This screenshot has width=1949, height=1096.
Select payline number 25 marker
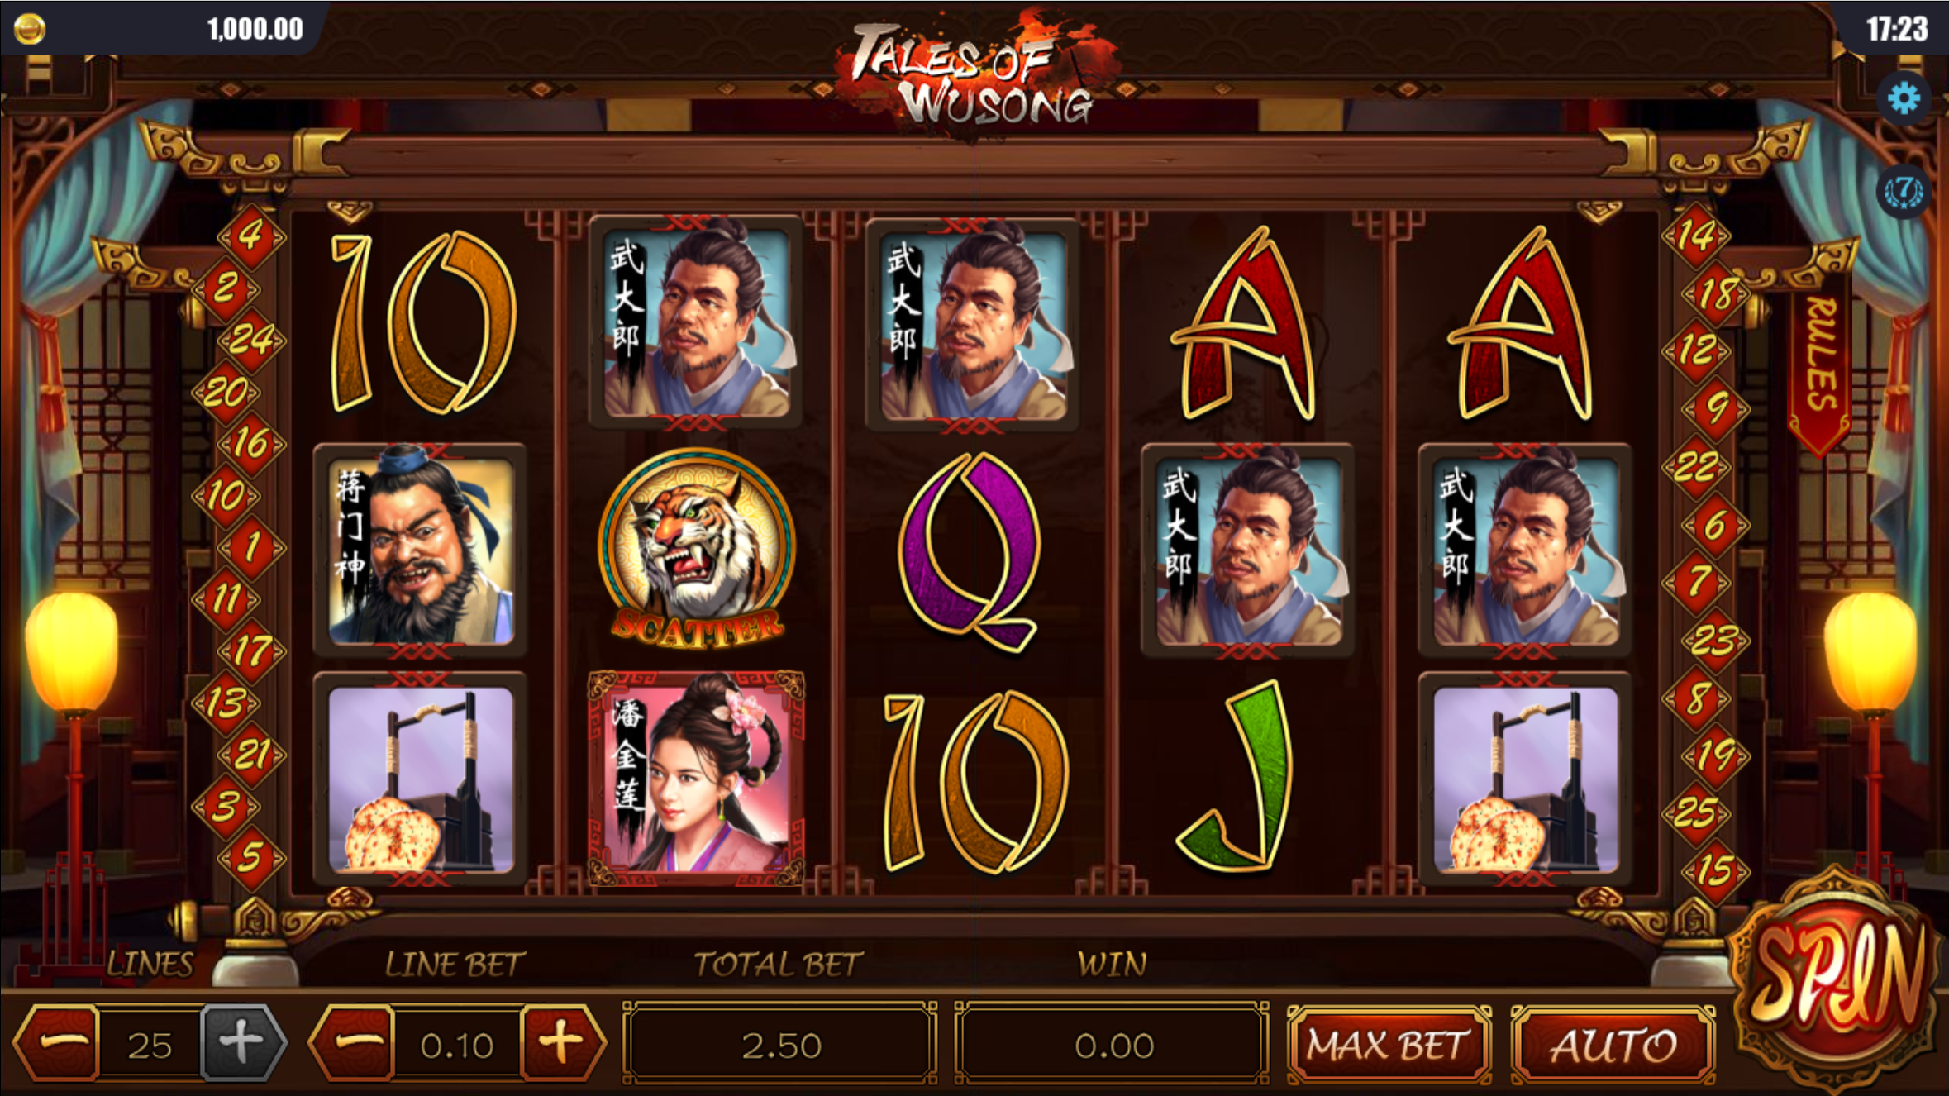click(x=1696, y=812)
